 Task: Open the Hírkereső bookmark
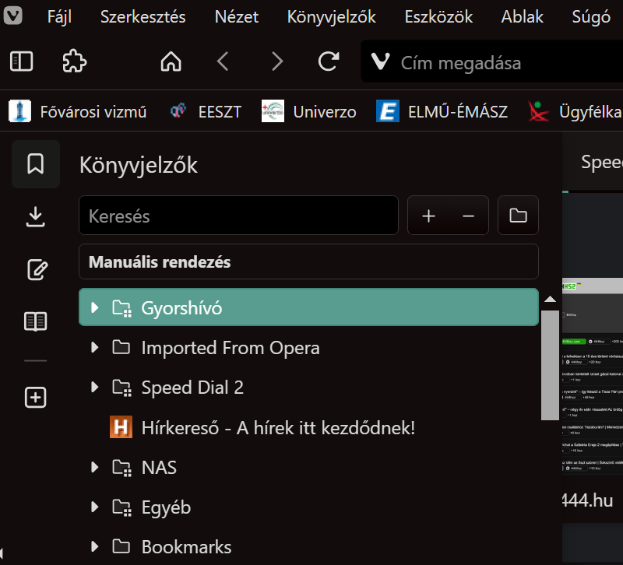[x=278, y=427]
